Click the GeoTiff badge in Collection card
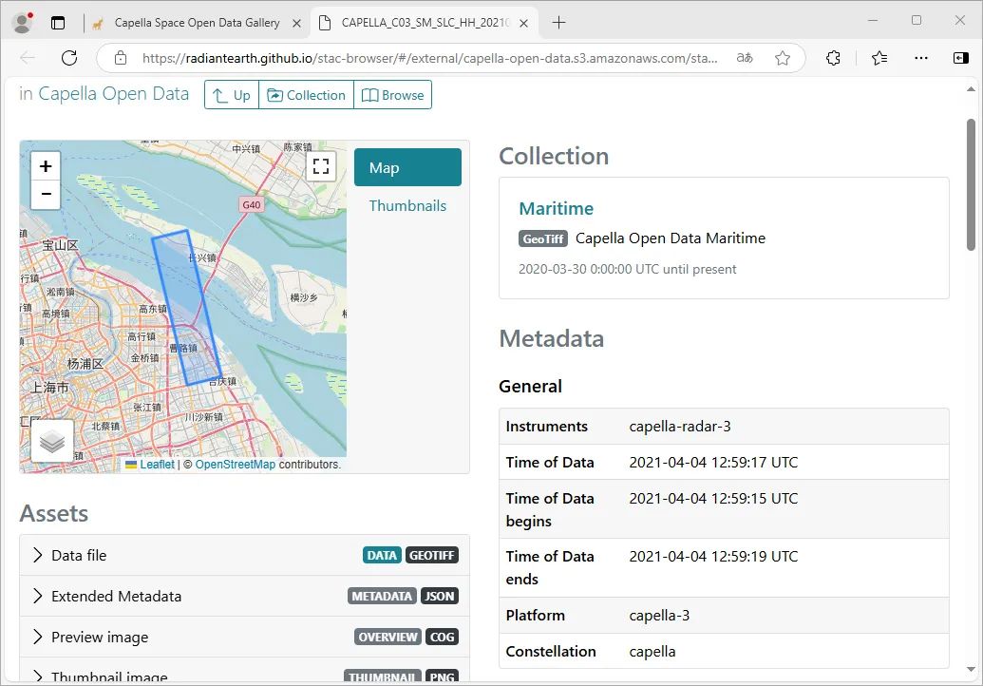 (x=543, y=238)
